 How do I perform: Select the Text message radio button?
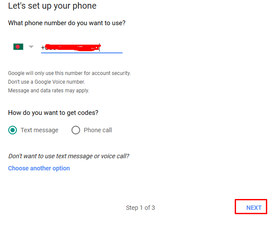click(13, 130)
